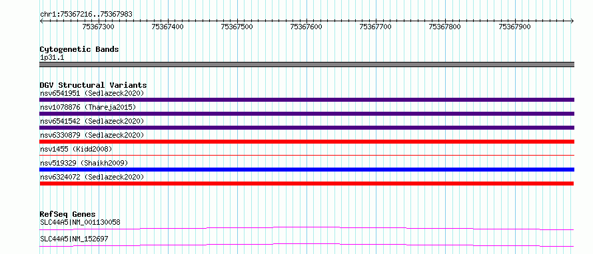The image size is (593, 254).
Task: Click the Cytogenetic Bands track title
Action: pyautogui.click(x=79, y=49)
